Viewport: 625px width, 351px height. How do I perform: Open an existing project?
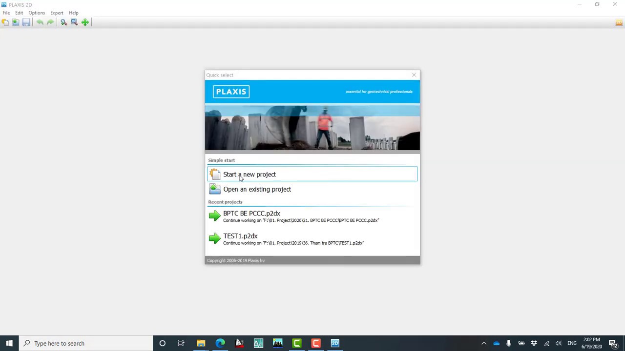pos(312,189)
